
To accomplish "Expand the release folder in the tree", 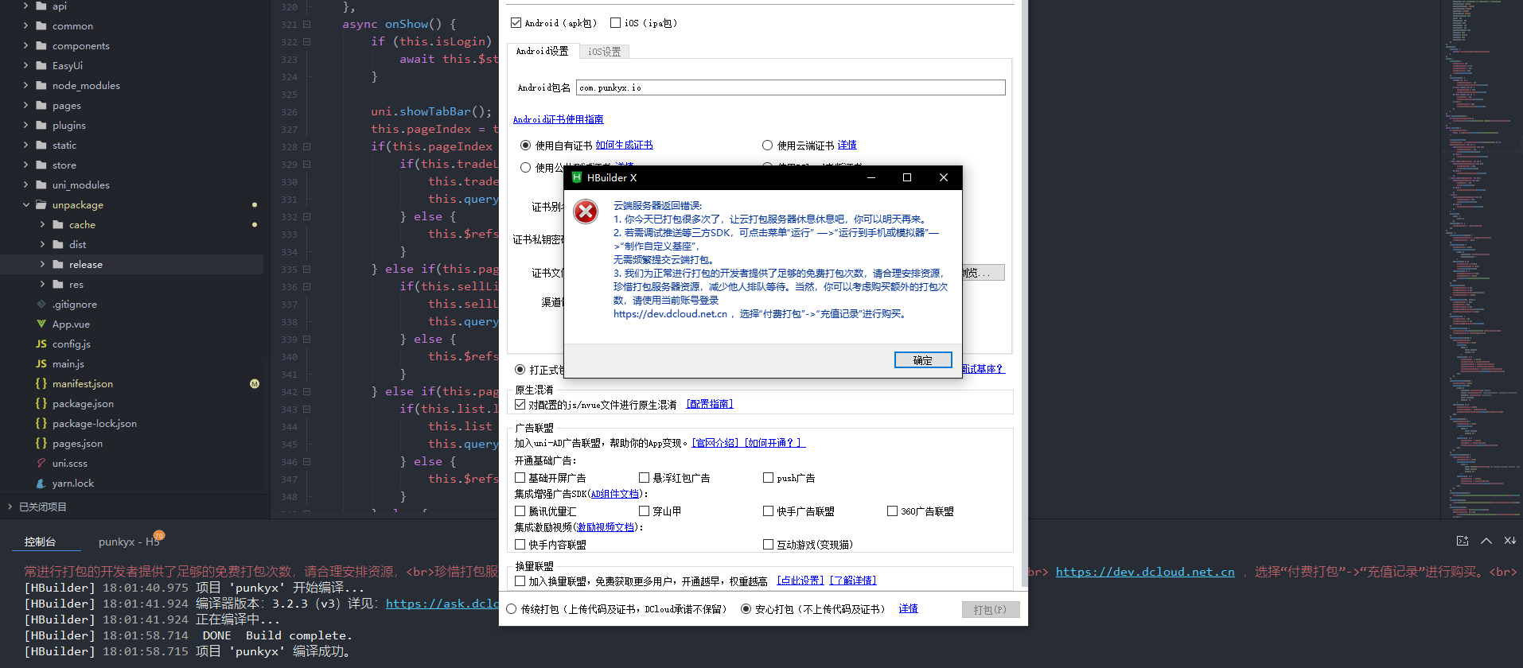I will pos(42,265).
